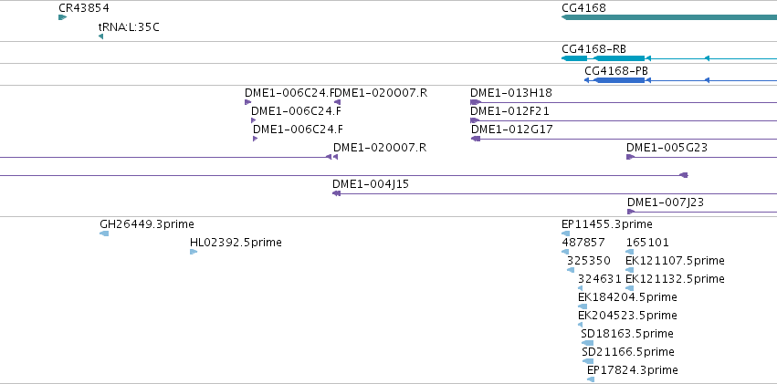Click the 324631 feature label

(600, 279)
